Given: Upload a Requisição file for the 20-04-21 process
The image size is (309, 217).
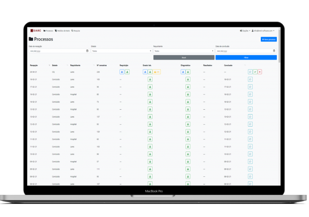Looking at the screenshot, I should tap(122, 72).
